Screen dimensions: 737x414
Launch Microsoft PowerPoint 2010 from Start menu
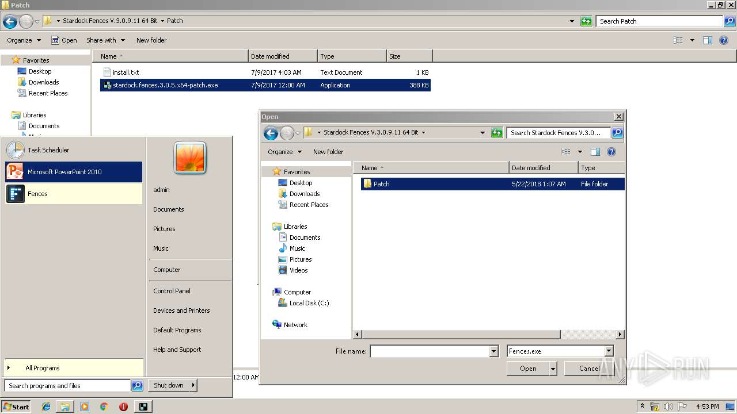(x=74, y=172)
